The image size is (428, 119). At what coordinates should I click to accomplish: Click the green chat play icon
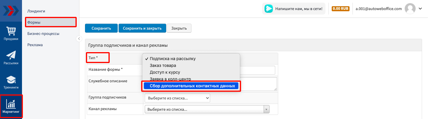tap(269, 9)
